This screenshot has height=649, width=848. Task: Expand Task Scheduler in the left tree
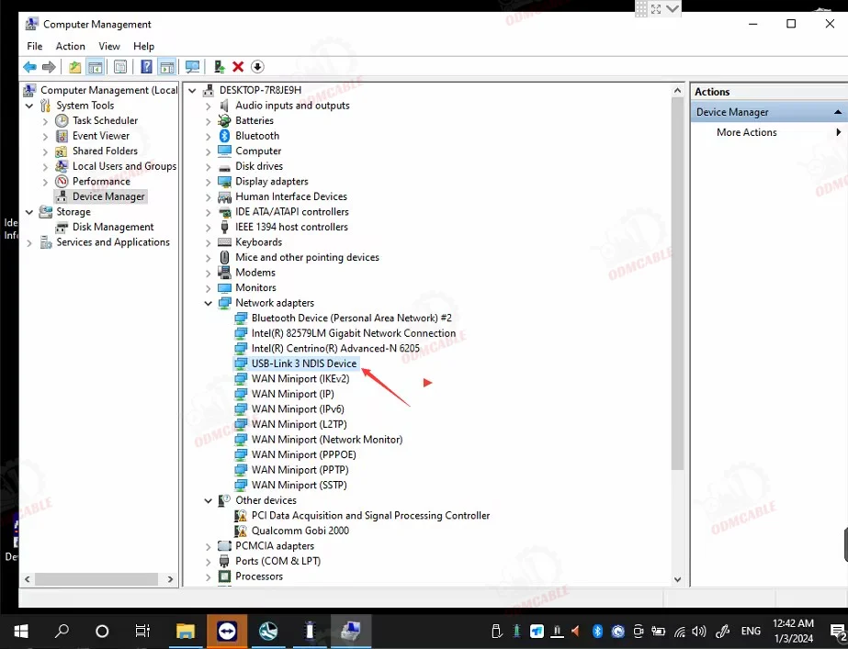click(x=45, y=121)
